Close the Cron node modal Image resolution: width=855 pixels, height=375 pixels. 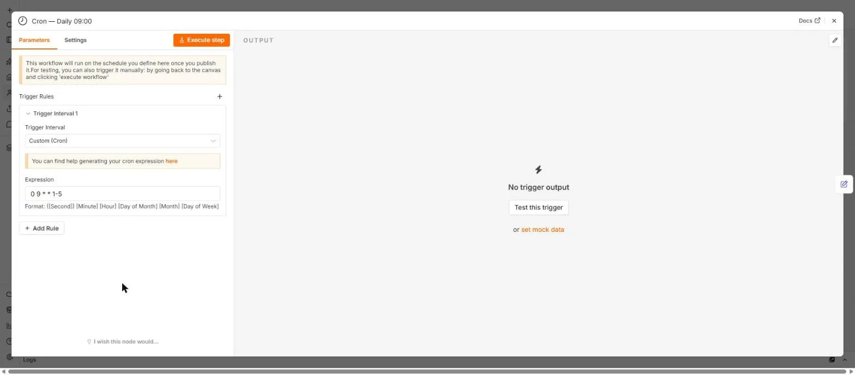pos(834,21)
